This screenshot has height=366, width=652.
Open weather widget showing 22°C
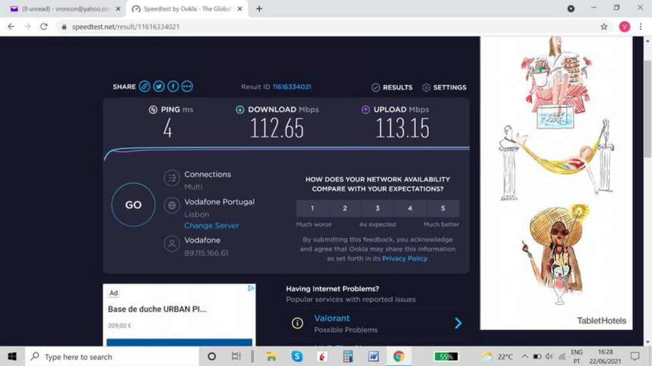pos(497,356)
